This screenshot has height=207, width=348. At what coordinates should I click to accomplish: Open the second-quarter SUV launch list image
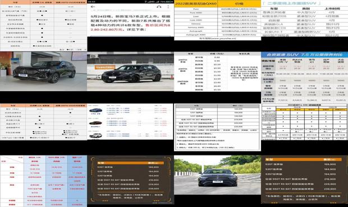pos(304,18)
